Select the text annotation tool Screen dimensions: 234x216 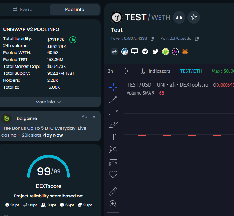pyautogui.click(x=113, y=137)
